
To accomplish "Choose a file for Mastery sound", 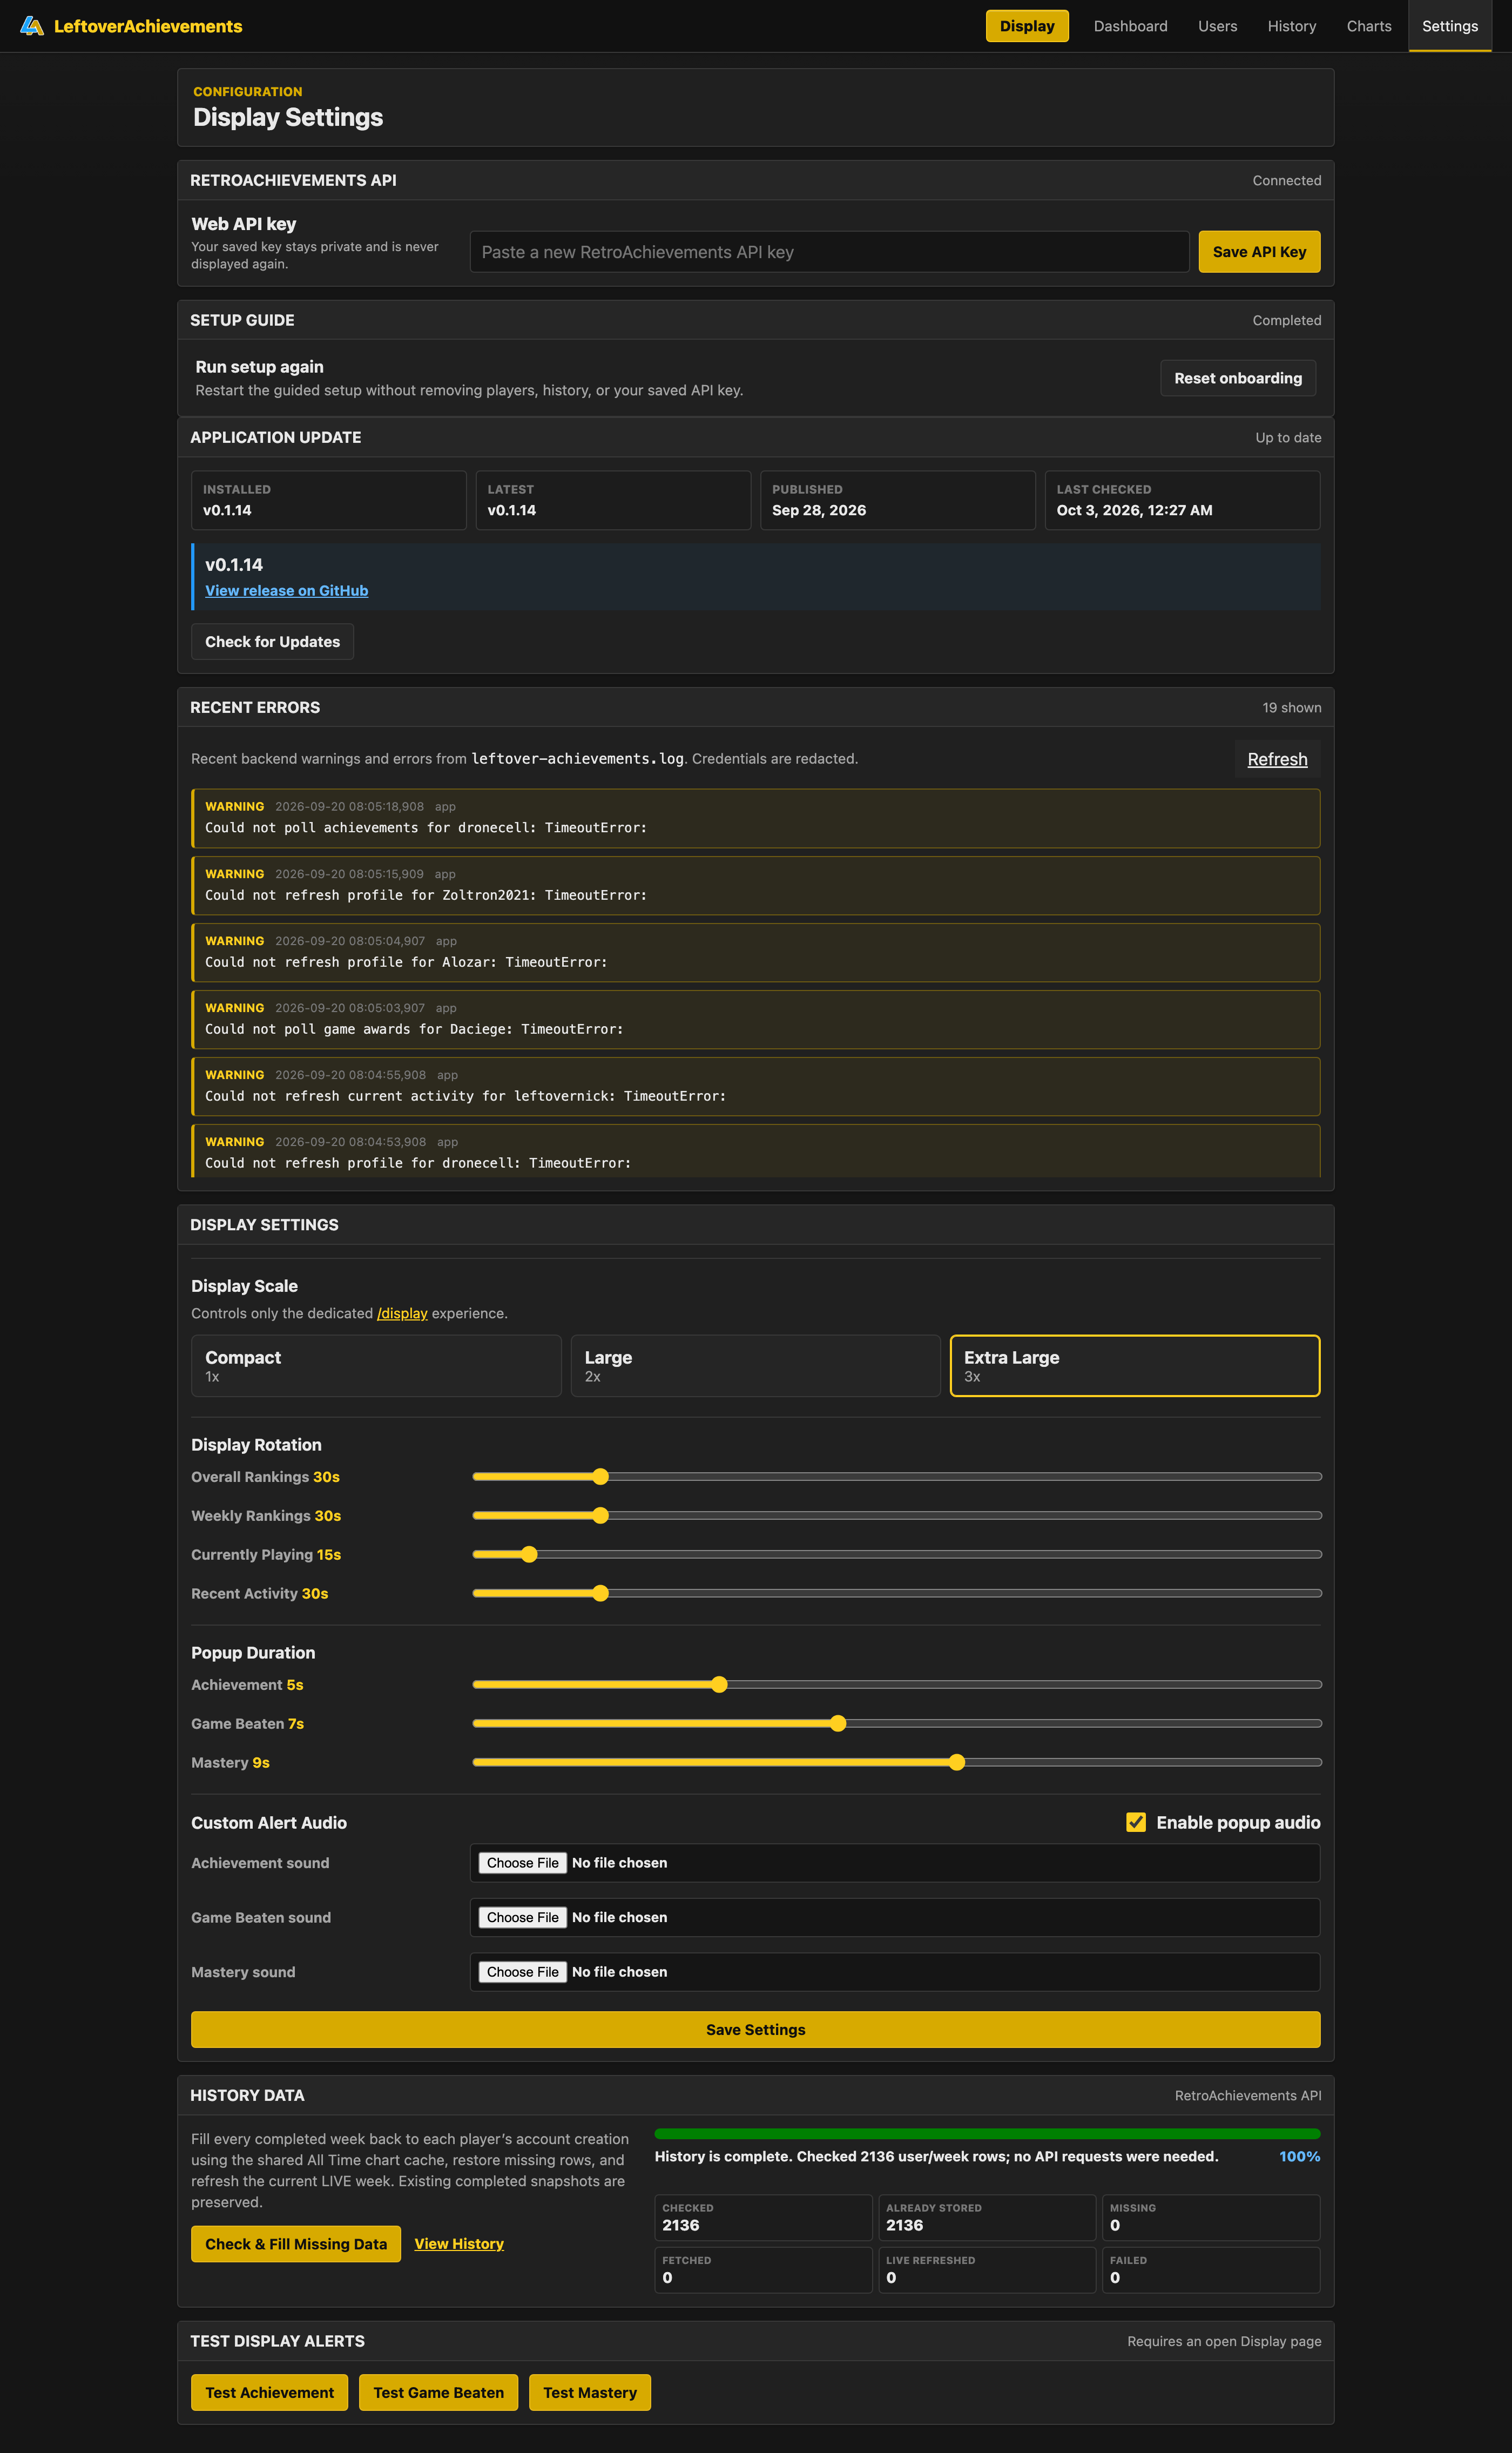I will pyautogui.click(x=523, y=1972).
